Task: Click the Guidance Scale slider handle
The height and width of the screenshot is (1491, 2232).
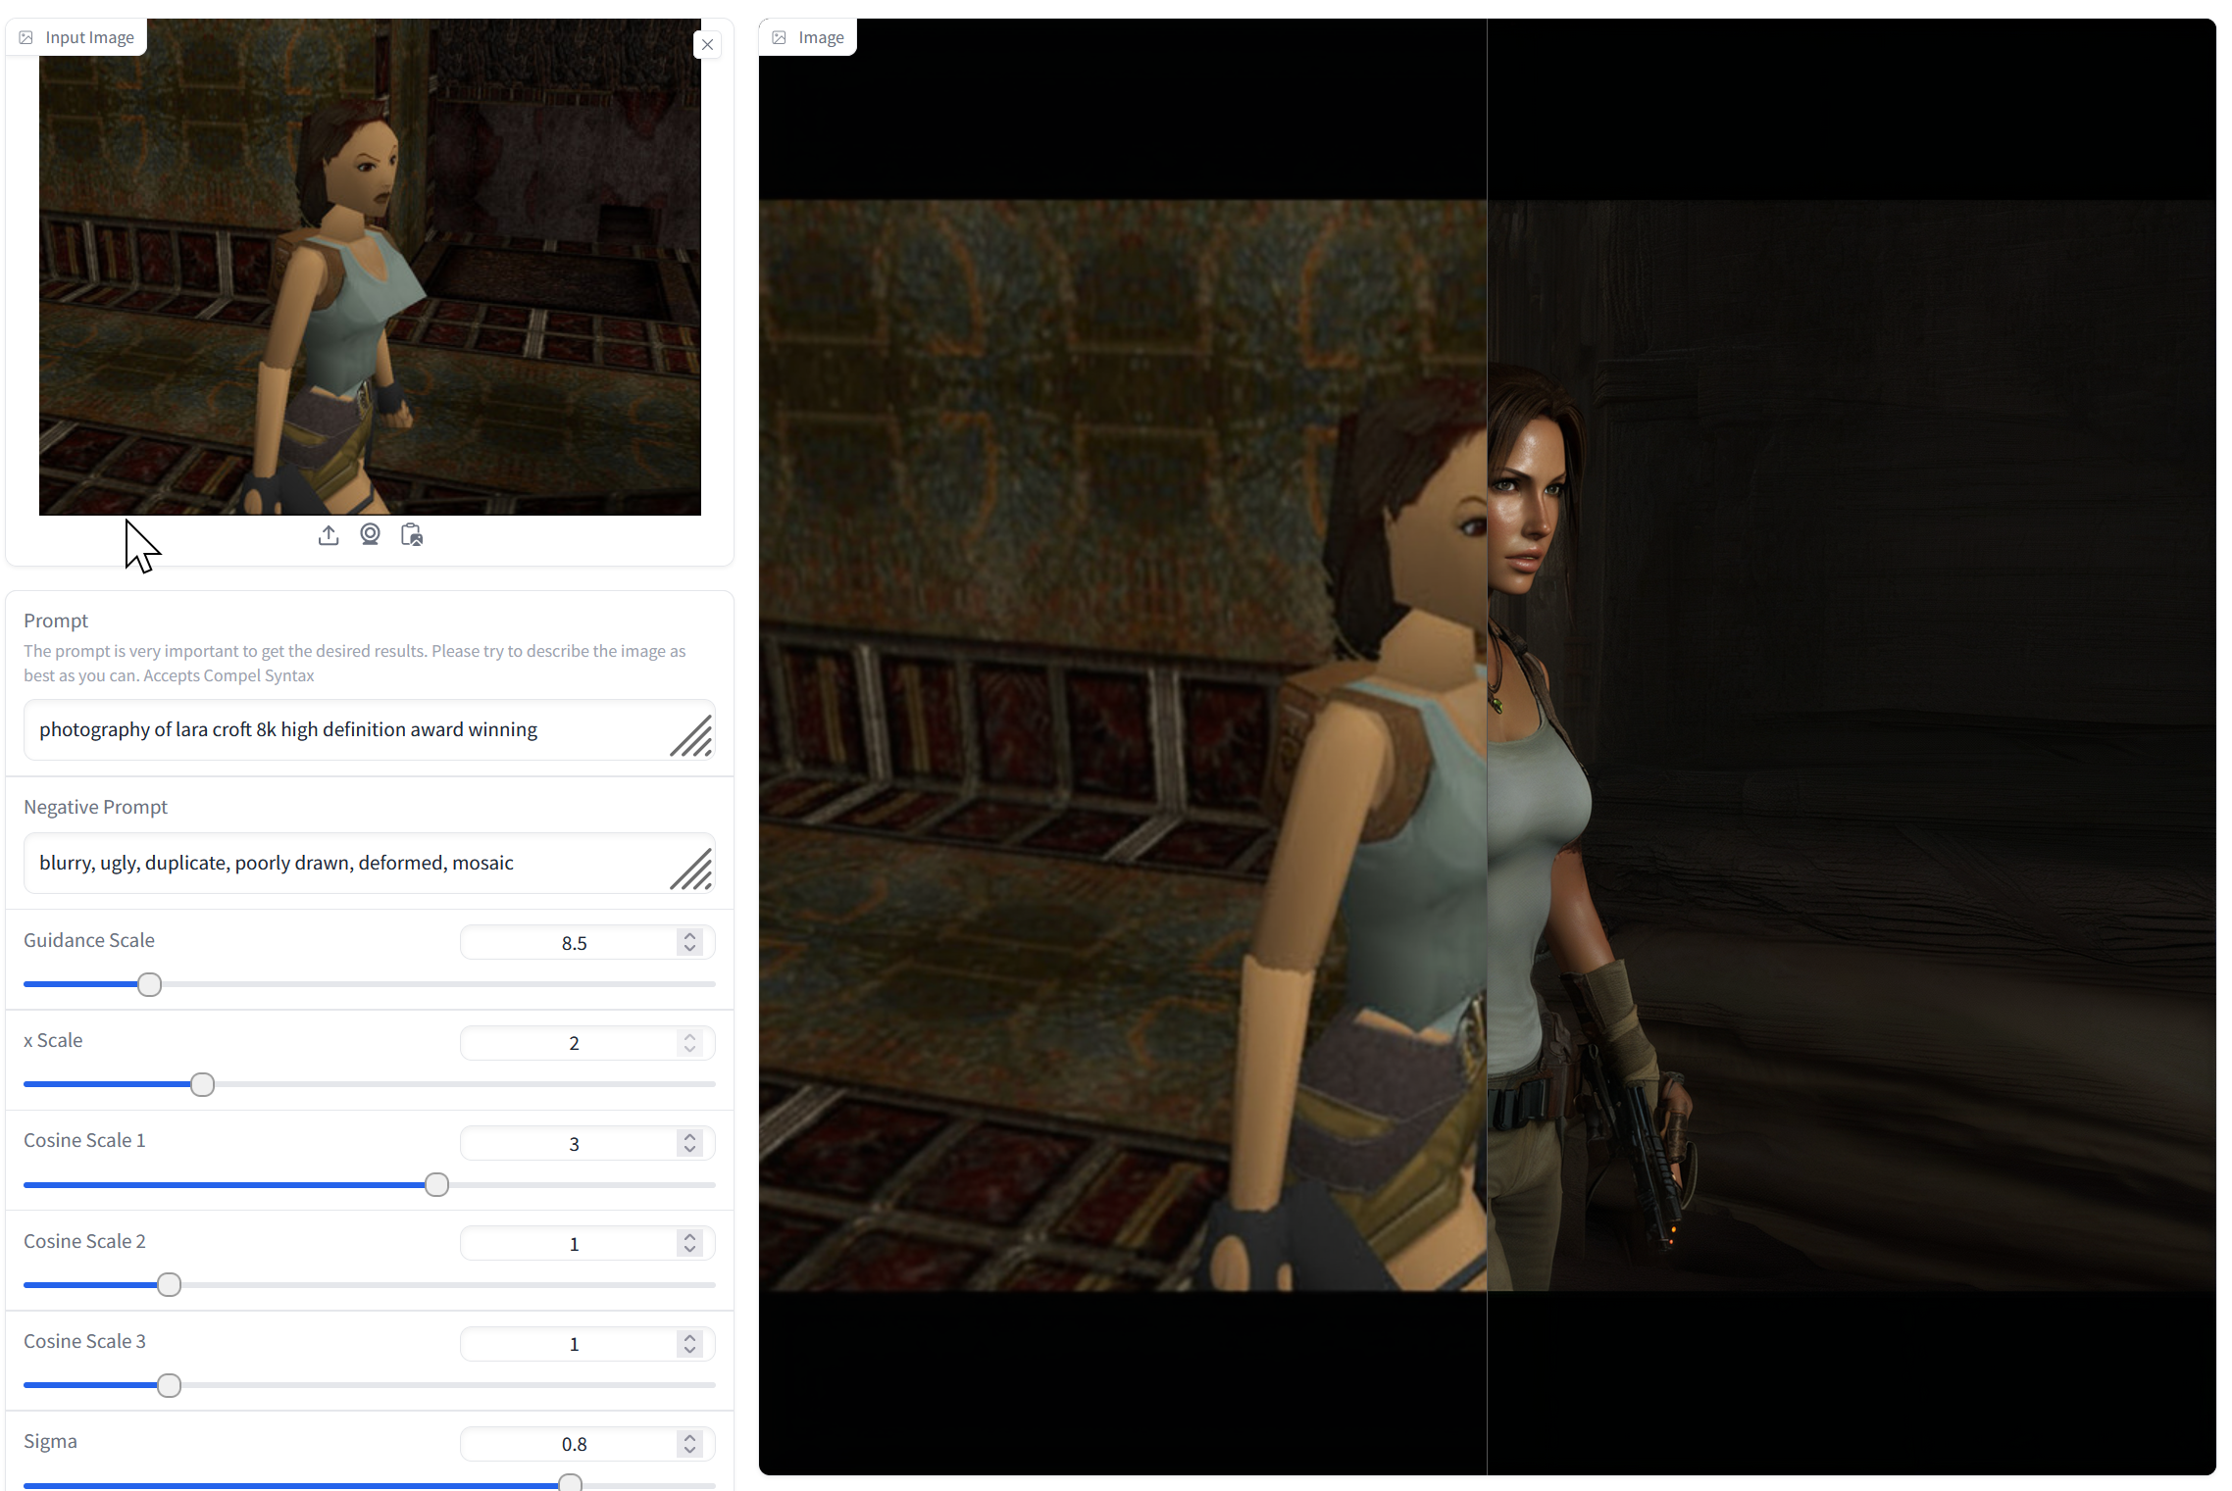Action: click(x=149, y=984)
